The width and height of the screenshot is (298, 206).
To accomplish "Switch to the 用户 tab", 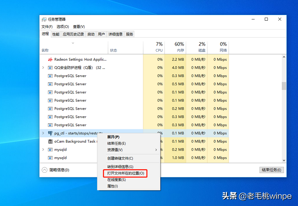I will click(x=102, y=34).
